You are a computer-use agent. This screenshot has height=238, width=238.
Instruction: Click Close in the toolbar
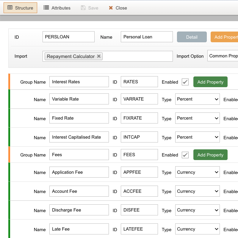click(x=118, y=8)
